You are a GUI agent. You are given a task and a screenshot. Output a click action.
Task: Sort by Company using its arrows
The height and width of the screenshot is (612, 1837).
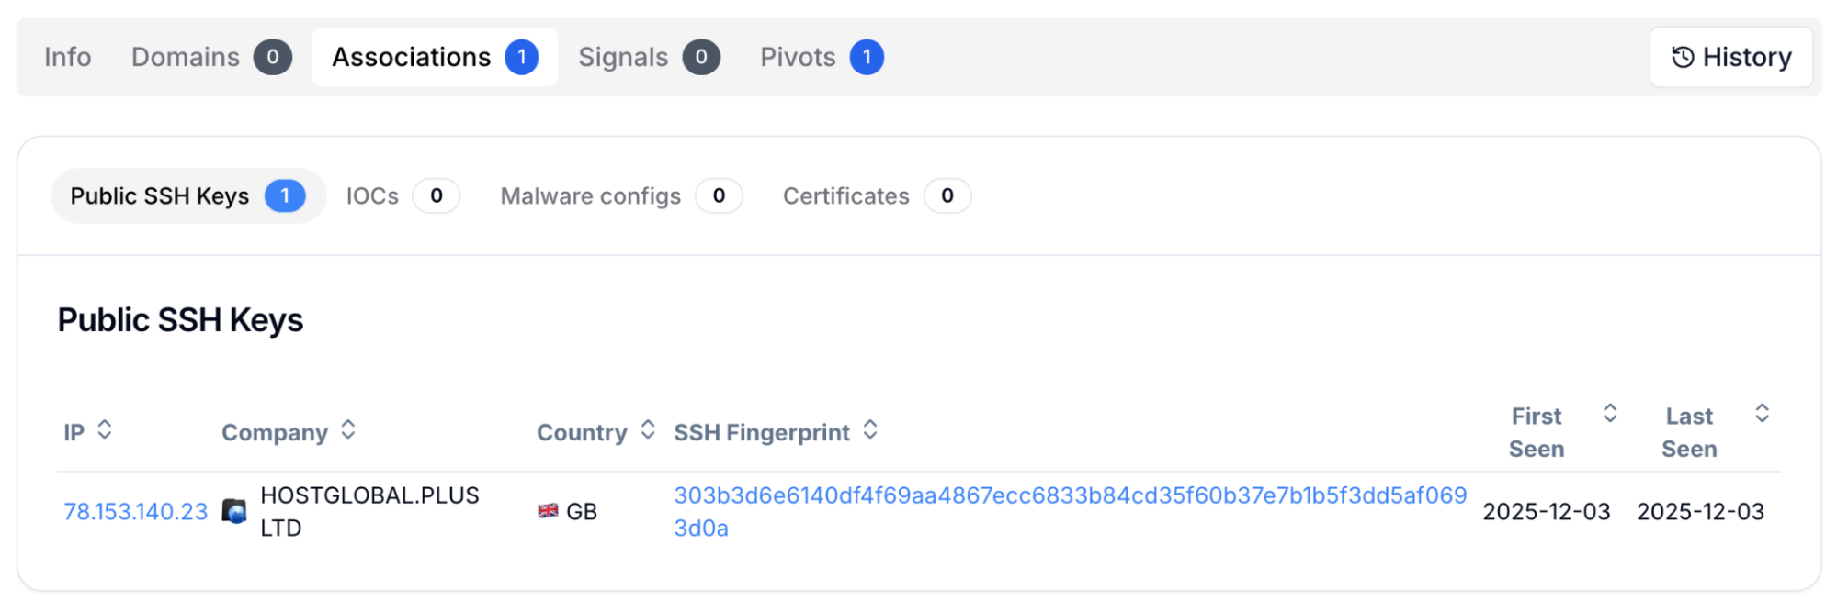tap(348, 429)
